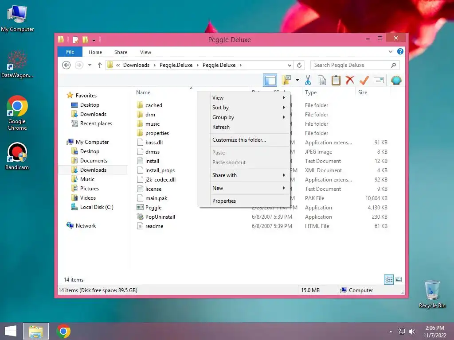The width and height of the screenshot is (454, 340).
Task: Select Network in the navigation pane
Action: tap(86, 225)
